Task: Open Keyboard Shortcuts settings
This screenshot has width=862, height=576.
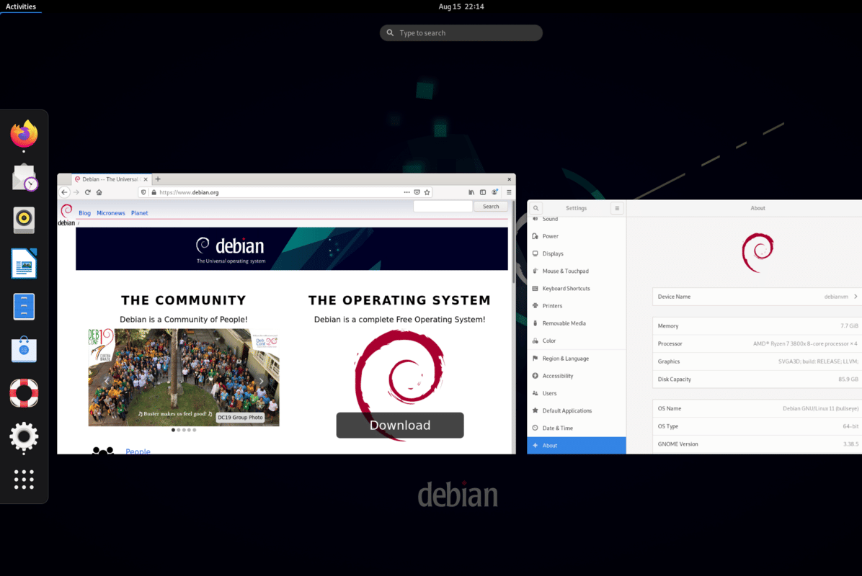Action: click(x=576, y=288)
